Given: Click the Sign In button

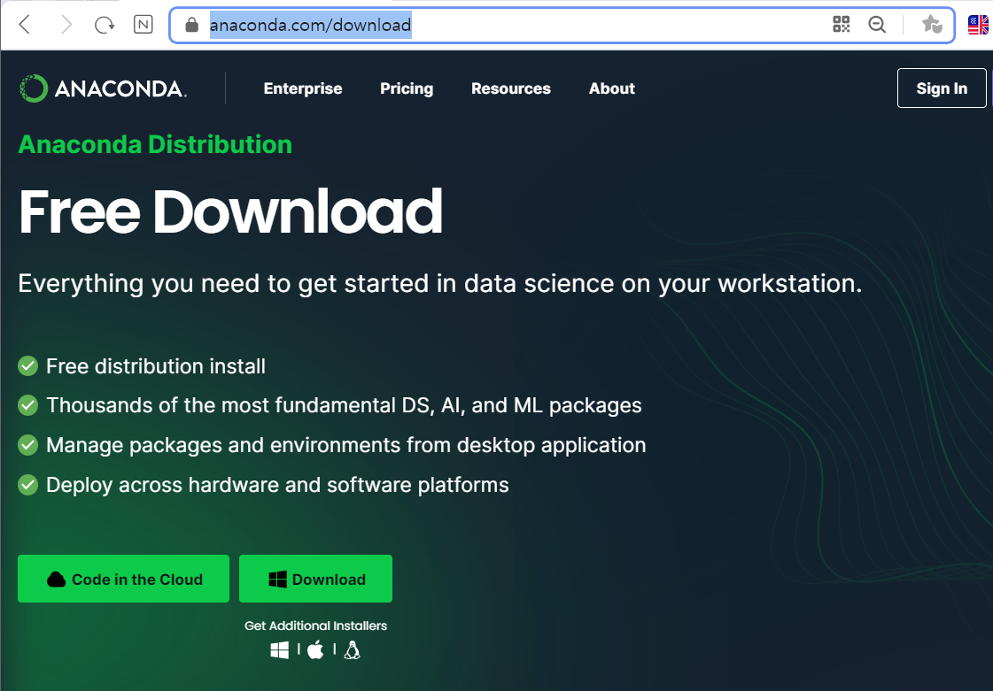Looking at the screenshot, I should [x=942, y=88].
